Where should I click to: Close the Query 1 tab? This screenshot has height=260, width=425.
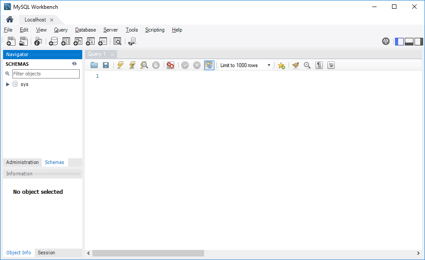click(112, 54)
